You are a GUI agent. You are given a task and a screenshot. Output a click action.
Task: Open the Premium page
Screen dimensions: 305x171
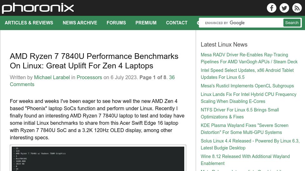(146, 23)
